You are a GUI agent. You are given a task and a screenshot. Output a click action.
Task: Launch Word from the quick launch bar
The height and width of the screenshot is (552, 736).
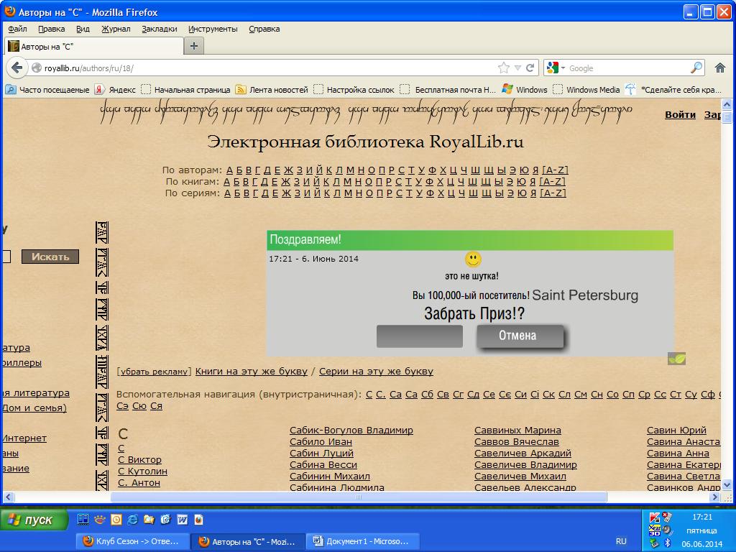pyautogui.click(x=182, y=520)
